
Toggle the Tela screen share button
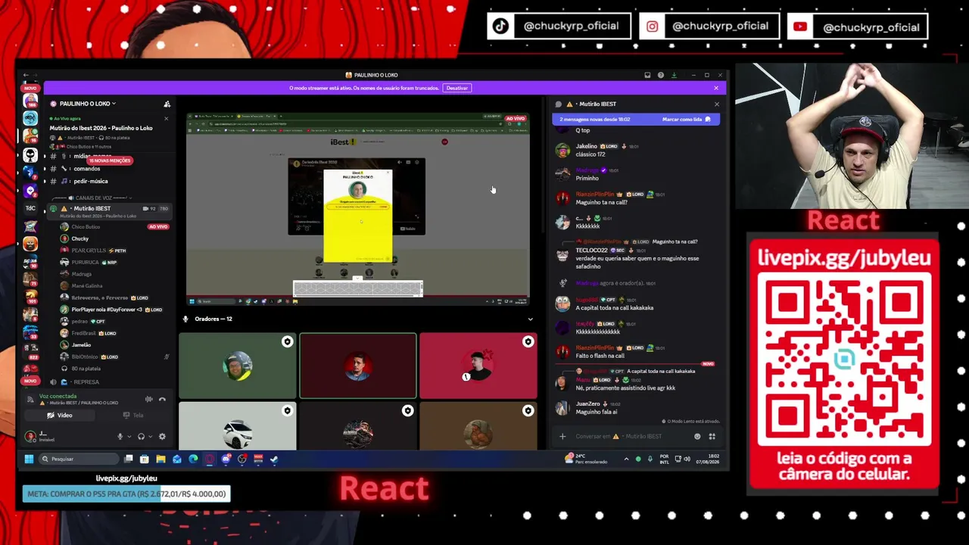click(x=133, y=415)
